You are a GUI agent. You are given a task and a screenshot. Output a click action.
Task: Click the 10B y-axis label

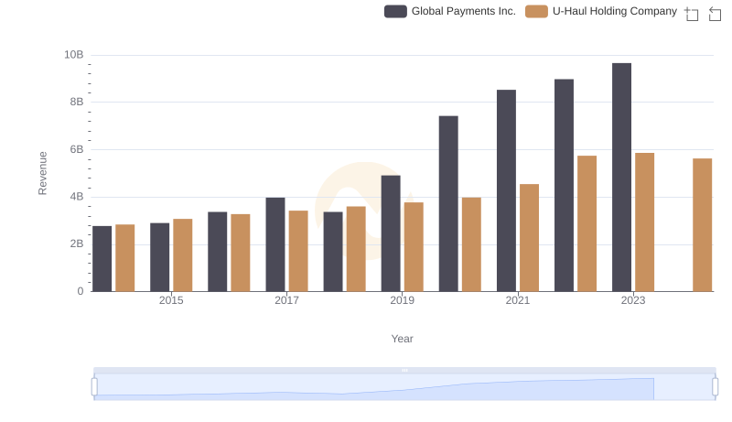[x=74, y=55]
